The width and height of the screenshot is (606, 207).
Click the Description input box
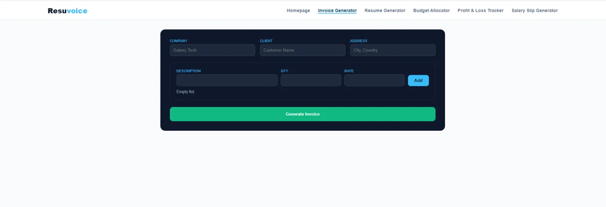[227, 81]
